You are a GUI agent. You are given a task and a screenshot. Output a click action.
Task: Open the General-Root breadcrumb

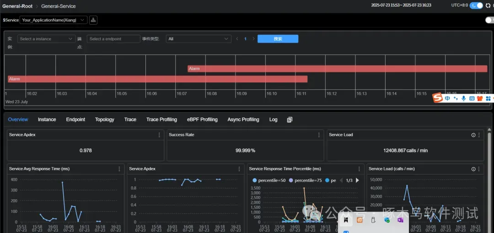click(17, 6)
